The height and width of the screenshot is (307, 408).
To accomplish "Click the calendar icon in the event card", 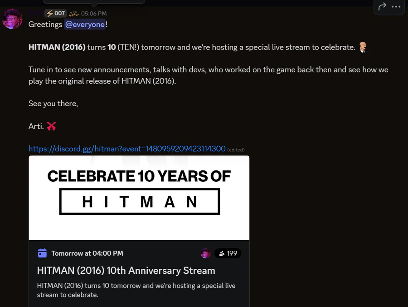I will (x=42, y=253).
